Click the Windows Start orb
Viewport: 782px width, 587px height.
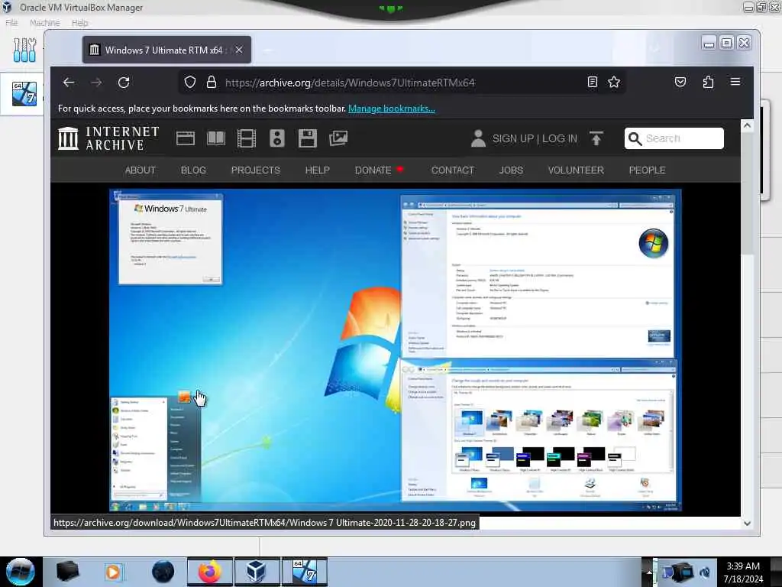pyautogui.click(x=20, y=572)
